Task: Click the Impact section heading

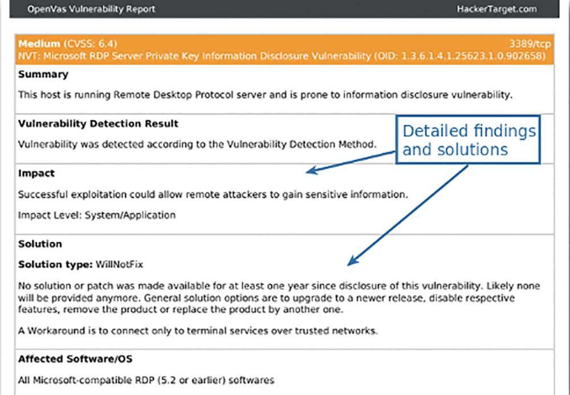Action: pos(36,173)
